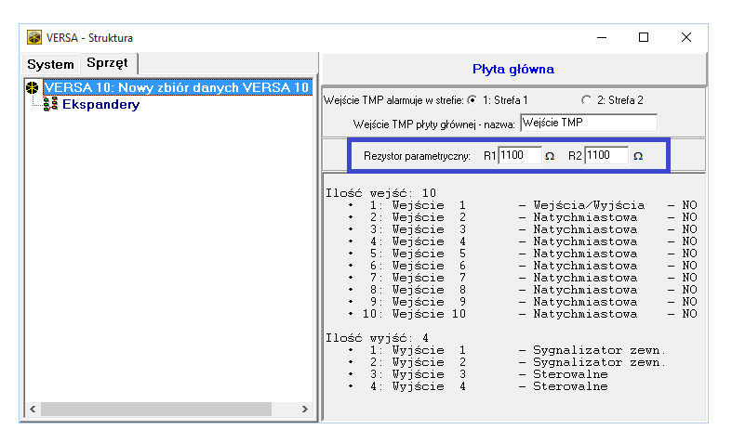This screenshot has height=443, width=732.
Task: Focus the R2 resistor value field
Action: [x=606, y=156]
